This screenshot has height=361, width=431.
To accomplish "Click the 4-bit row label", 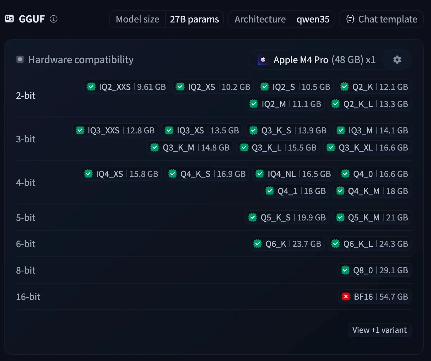I will [x=26, y=182].
